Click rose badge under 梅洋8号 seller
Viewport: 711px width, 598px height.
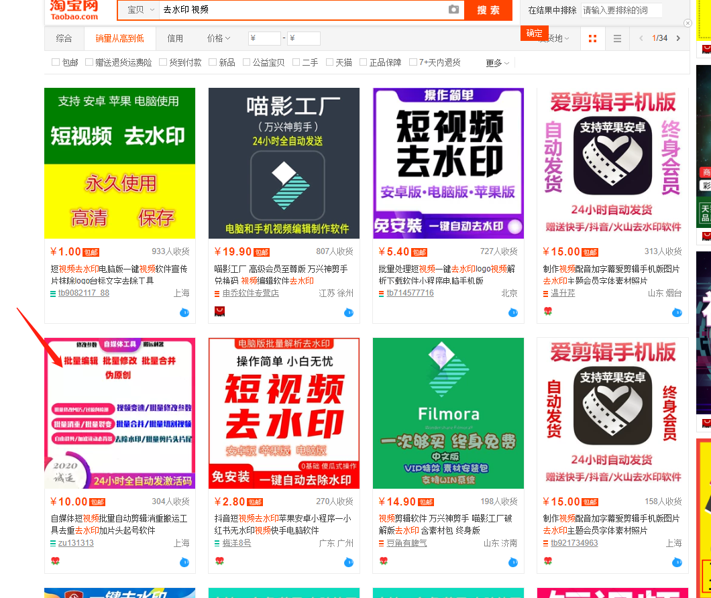tap(219, 561)
